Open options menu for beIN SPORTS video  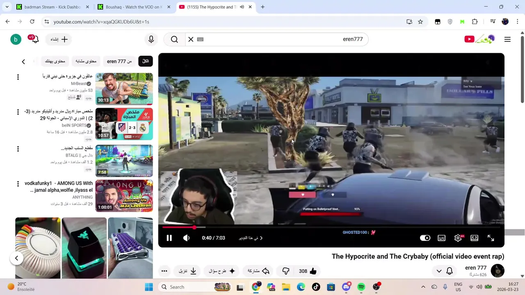pyautogui.click(x=18, y=112)
